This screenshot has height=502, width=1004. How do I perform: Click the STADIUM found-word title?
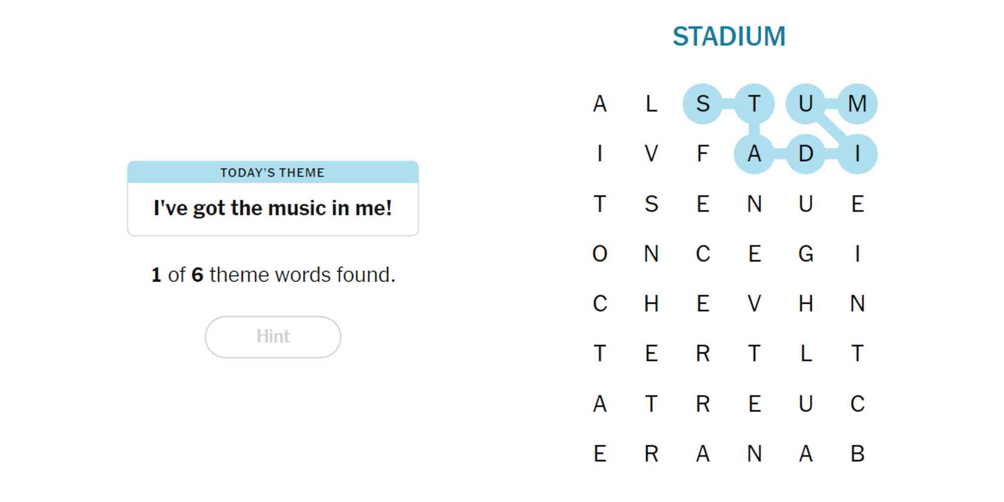click(728, 37)
